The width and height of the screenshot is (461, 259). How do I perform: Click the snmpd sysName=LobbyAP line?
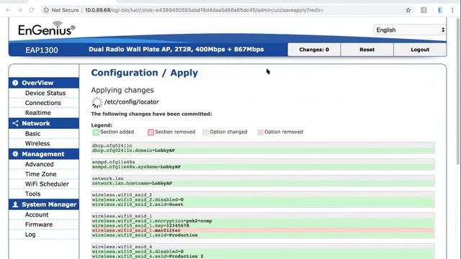click(x=263, y=167)
